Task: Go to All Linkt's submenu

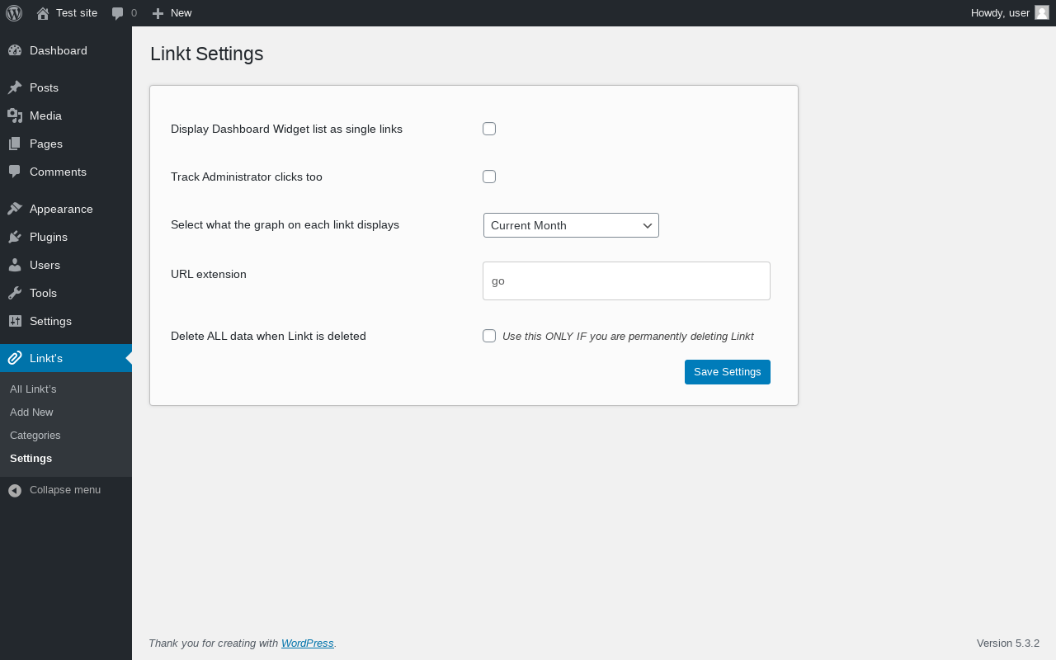Action: coord(33,389)
